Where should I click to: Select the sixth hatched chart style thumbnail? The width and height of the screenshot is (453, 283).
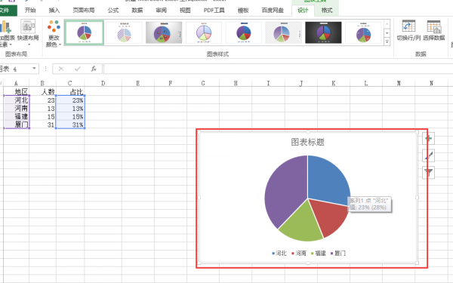coord(283,32)
